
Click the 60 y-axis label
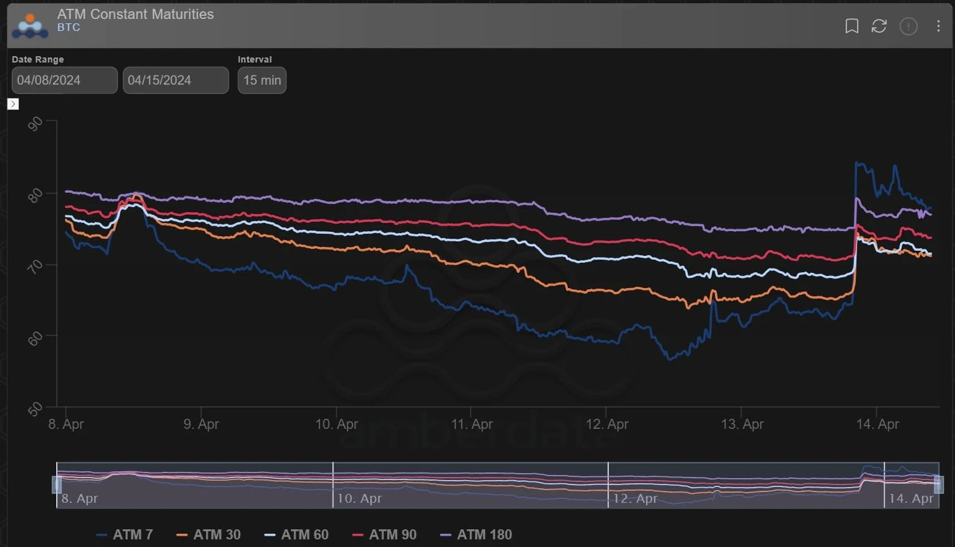(35, 338)
